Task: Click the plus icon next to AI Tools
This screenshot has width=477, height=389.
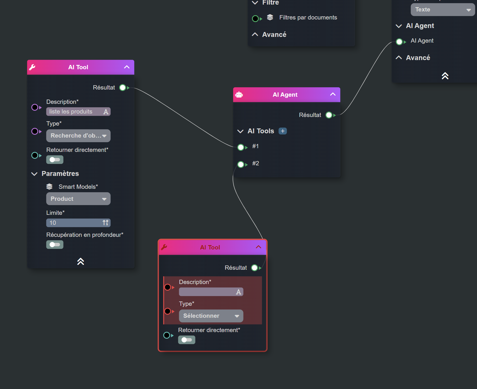Action: pos(282,131)
